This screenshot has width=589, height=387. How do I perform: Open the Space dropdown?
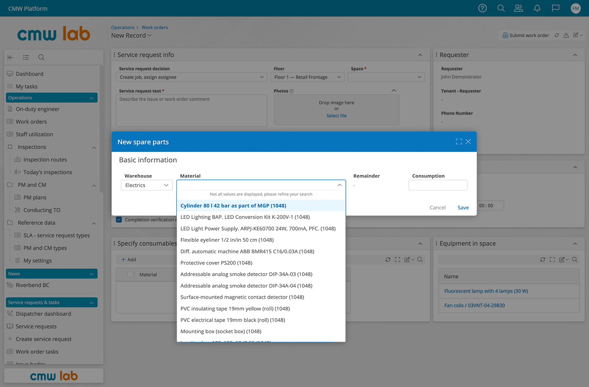point(386,77)
